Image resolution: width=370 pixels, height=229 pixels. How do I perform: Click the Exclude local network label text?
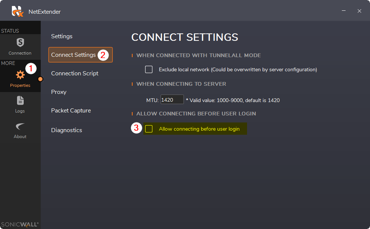pyautogui.click(x=238, y=69)
